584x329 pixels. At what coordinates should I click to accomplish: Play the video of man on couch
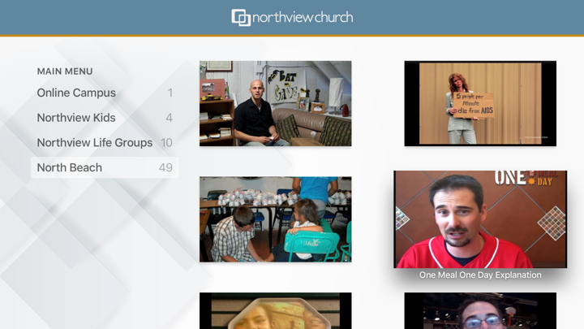click(x=275, y=103)
